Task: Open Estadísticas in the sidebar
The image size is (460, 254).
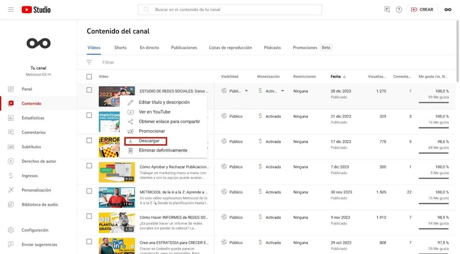Action: click(33, 118)
